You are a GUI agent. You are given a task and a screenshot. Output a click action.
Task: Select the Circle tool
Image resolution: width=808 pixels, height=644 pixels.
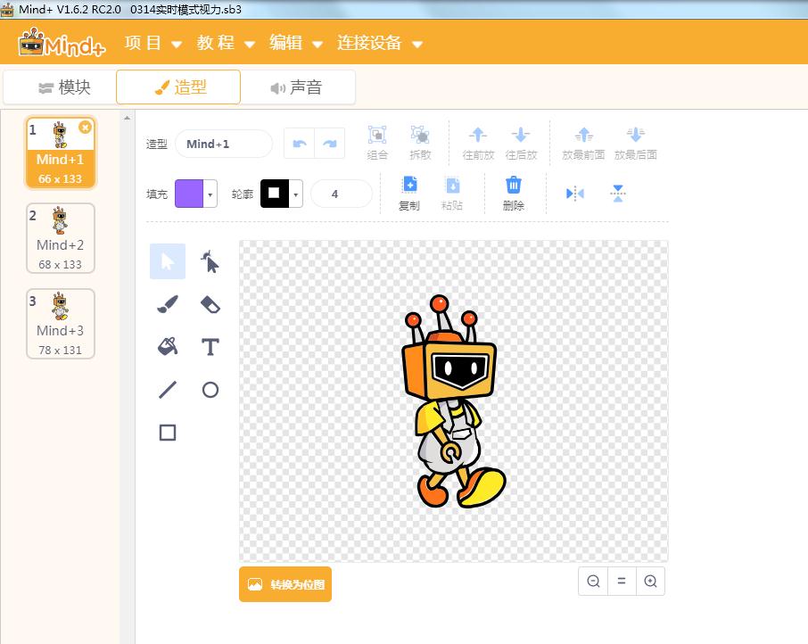click(210, 390)
